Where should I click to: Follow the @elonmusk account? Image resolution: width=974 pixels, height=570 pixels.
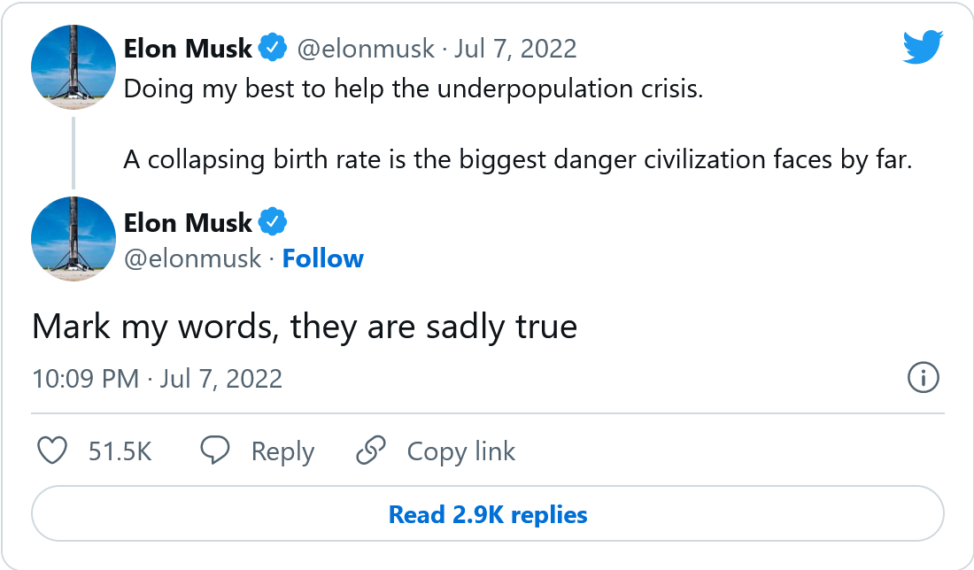click(322, 258)
